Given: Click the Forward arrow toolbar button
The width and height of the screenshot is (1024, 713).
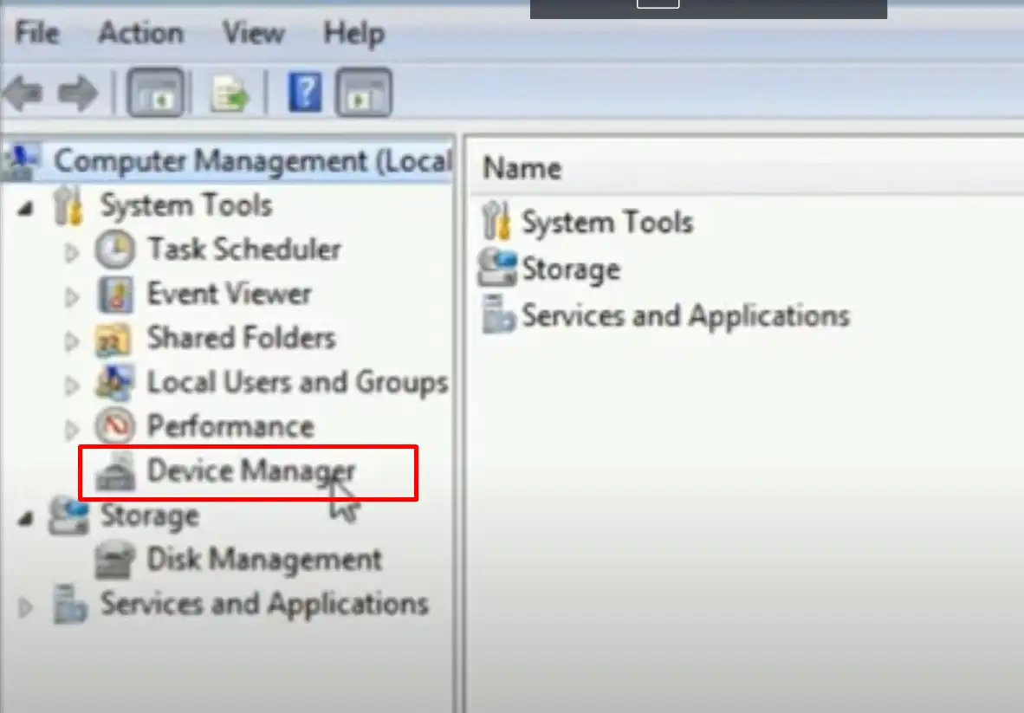Looking at the screenshot, I should [x=78, y=94].
